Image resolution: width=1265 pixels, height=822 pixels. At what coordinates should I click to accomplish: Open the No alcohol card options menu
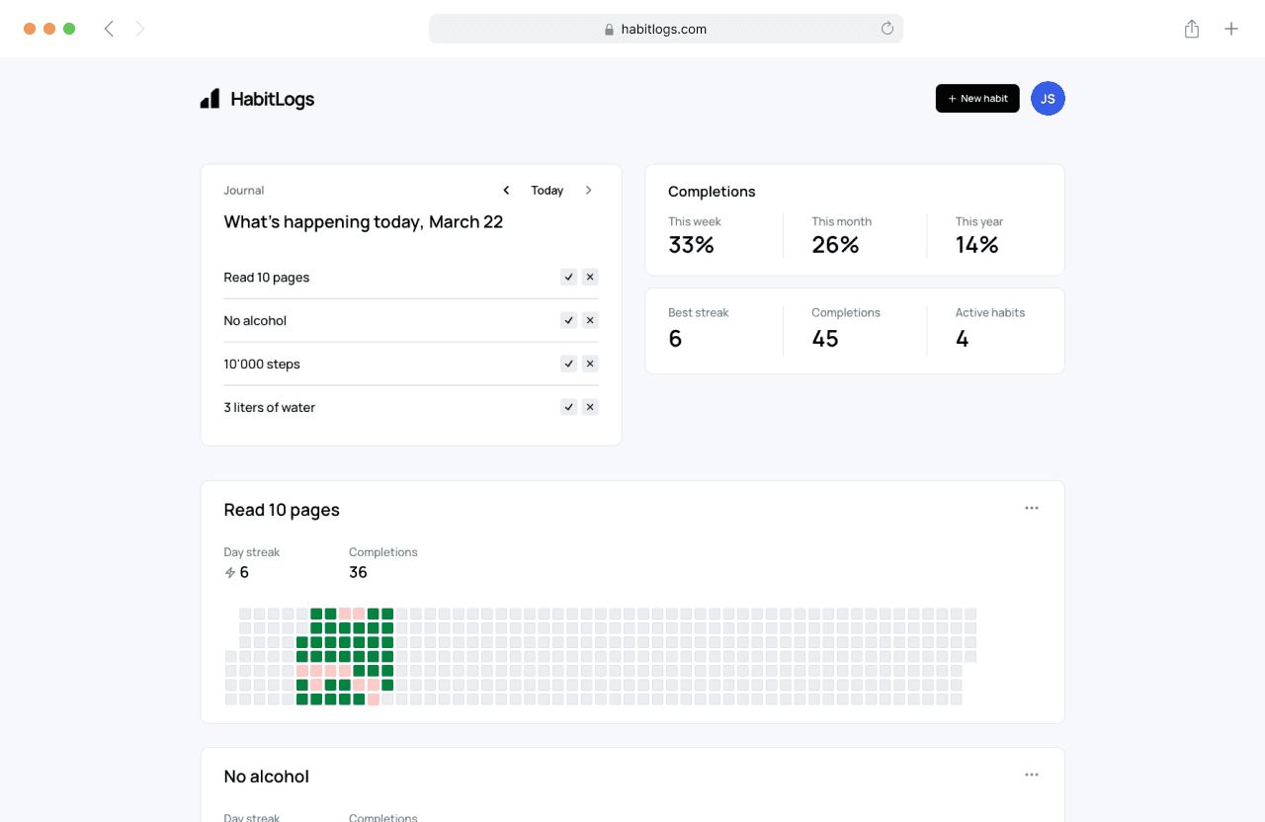point(1032,775)
